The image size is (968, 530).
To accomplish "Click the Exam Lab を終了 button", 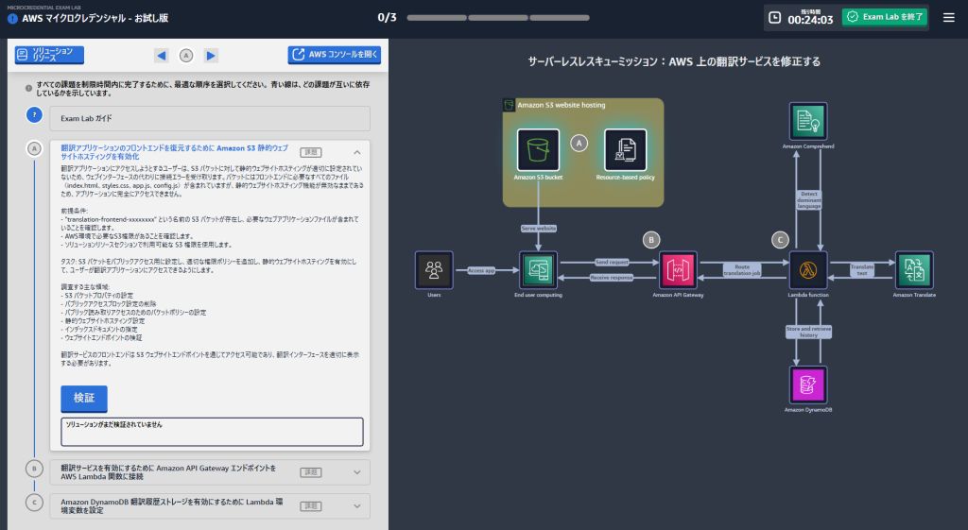I will point(885,17).
